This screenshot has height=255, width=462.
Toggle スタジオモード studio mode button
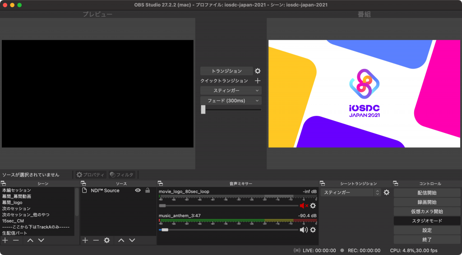(427, 221)
